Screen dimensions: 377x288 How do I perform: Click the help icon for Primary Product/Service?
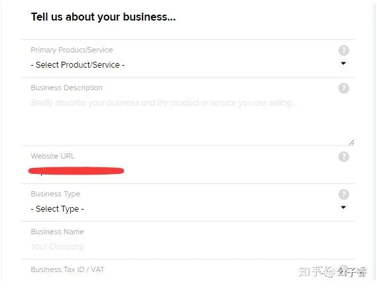coord(344,50)
